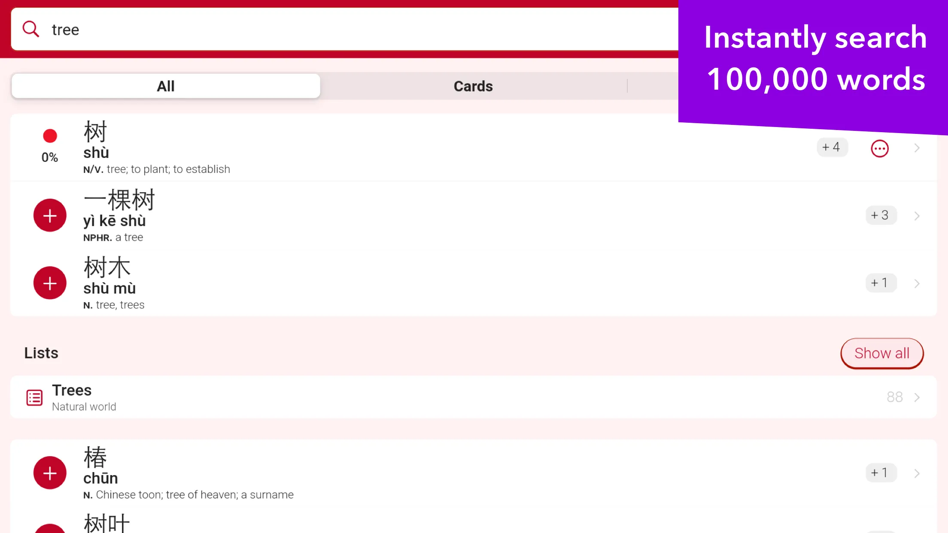Expand the 一棵树 entry details
This screenshot has width=948, height=533.
(x=917, y=215)
